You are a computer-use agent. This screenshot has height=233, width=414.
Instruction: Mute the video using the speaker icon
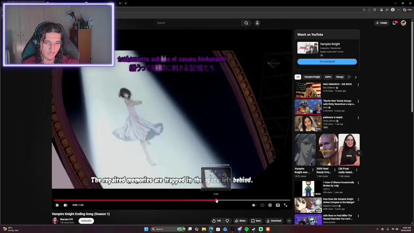click(65, 205)
